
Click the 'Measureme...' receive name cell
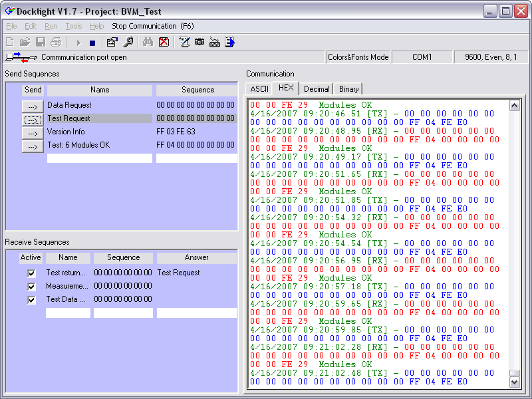68,286
